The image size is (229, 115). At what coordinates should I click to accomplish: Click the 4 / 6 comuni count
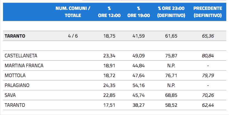click(73, 36)
